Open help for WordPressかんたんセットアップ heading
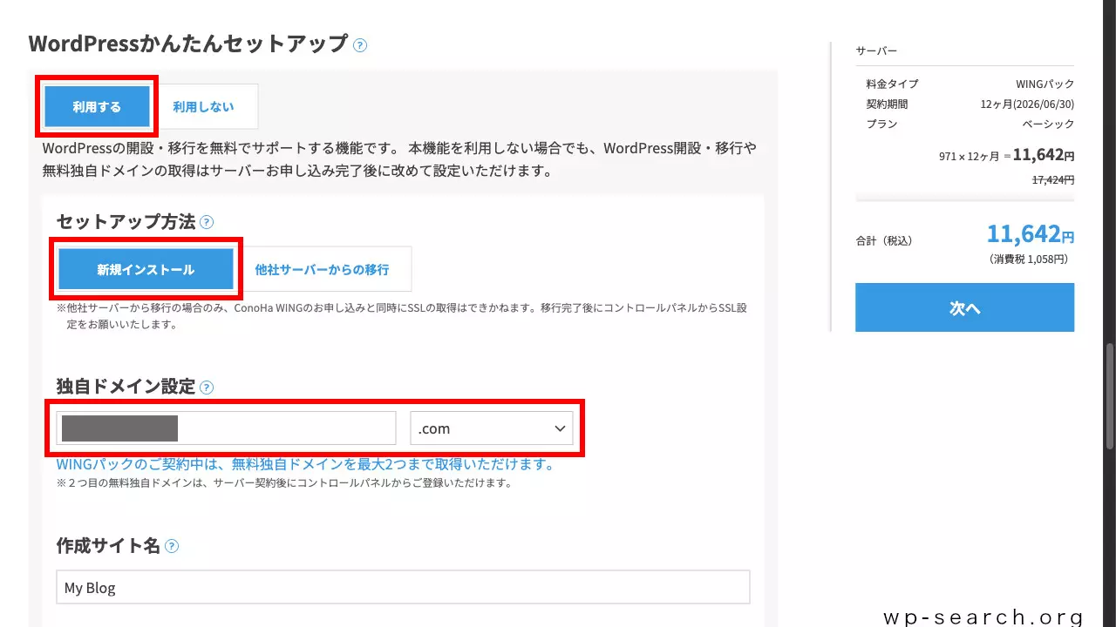Screen dimensions: 1116x627 [359, 44]
